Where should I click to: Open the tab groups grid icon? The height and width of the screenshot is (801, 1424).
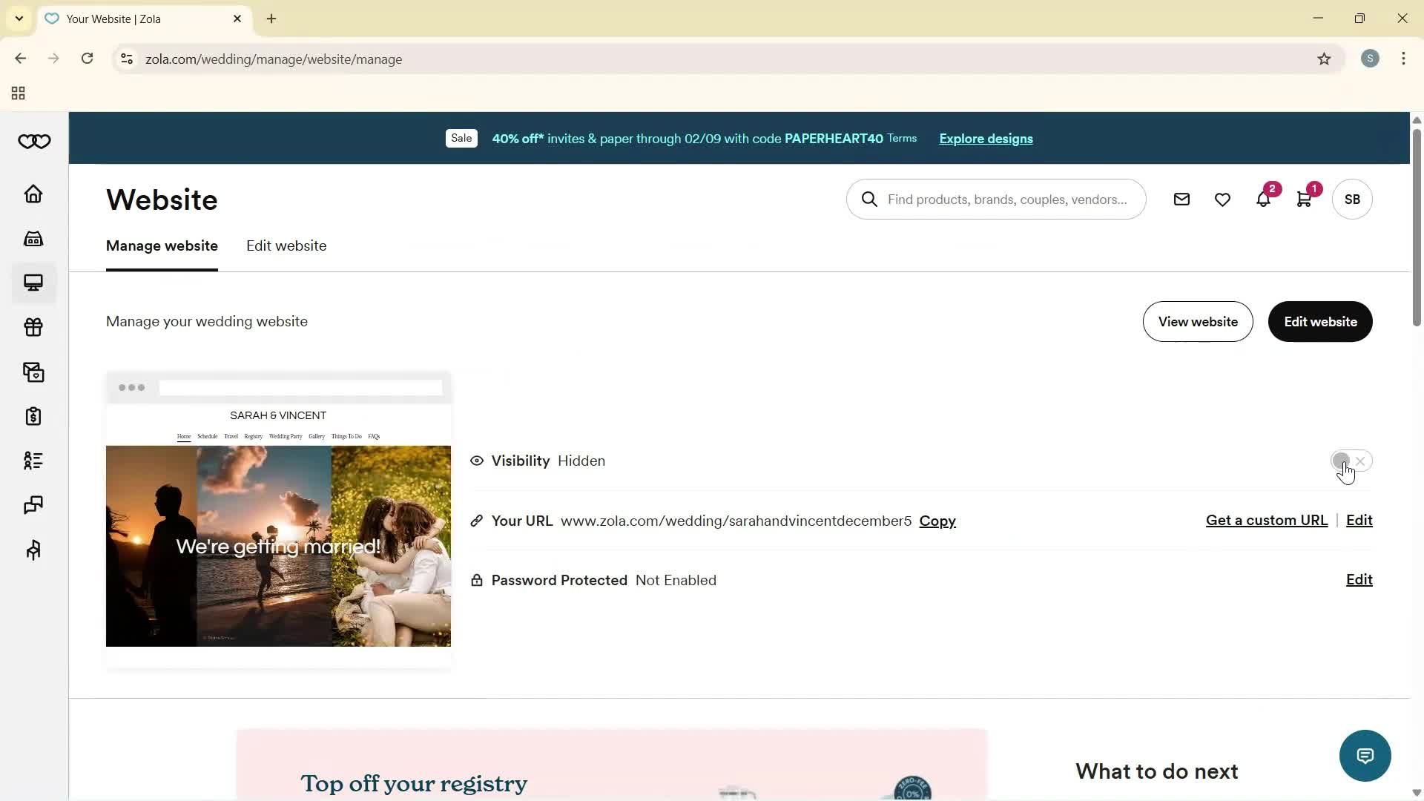coord(18,93)
